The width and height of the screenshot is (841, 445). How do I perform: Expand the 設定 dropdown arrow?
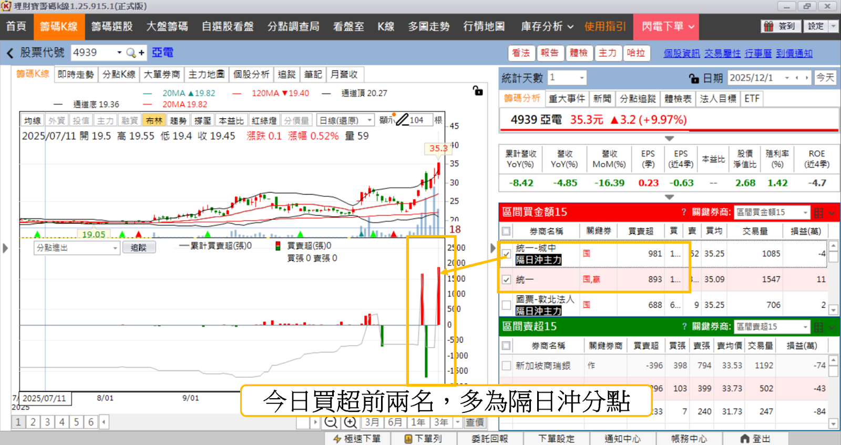point(834,26)
